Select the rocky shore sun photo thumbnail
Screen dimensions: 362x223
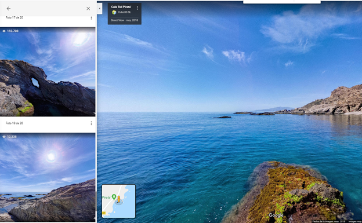[48, 177]
